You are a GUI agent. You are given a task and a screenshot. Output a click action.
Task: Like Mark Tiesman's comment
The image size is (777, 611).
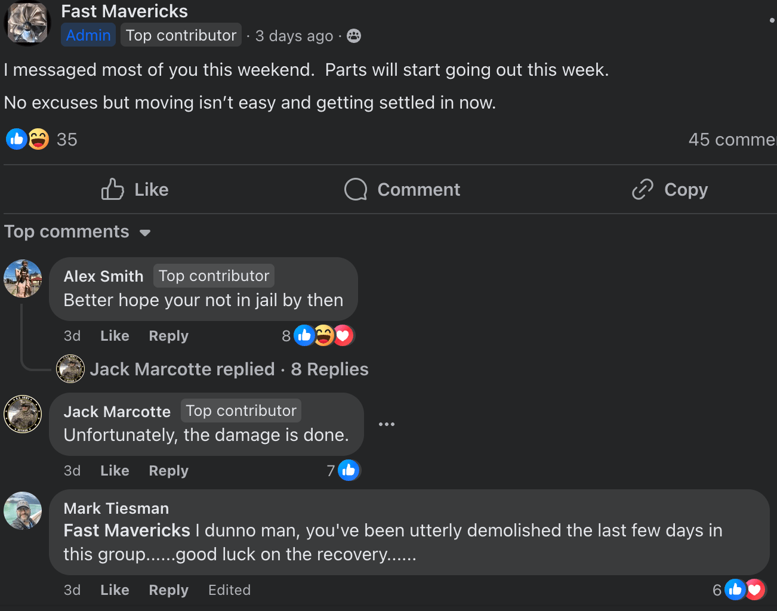click(115, 590)
